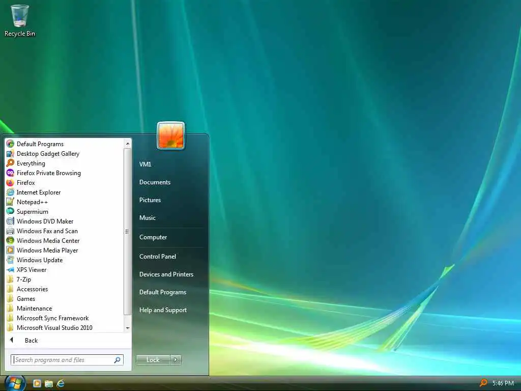Click the user account picture

pos(171,135)
